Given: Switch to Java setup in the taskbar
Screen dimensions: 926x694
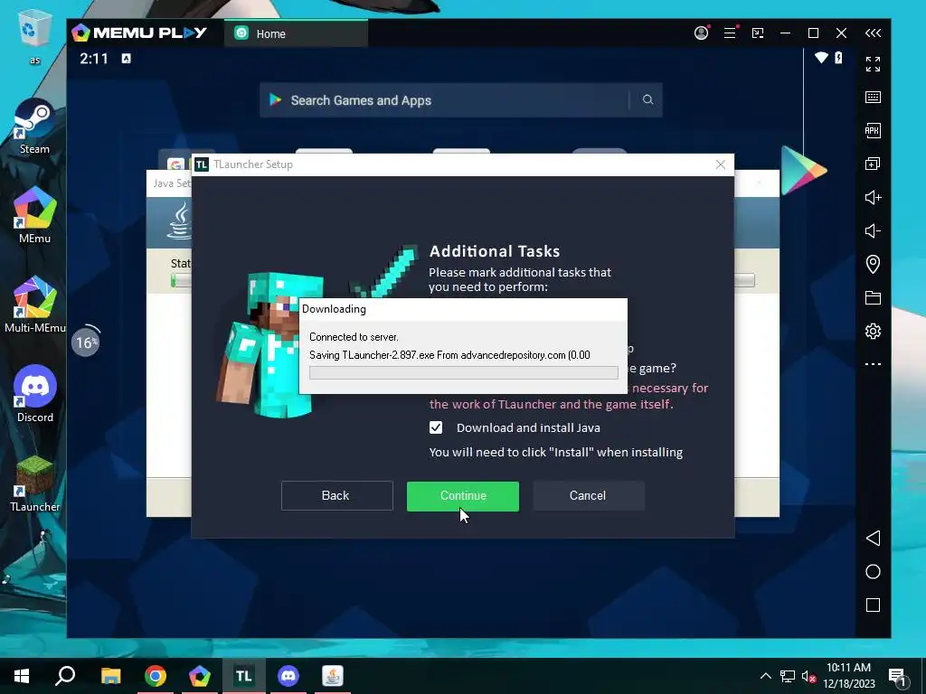Looking at the screenshot, I should coord(333,676).
